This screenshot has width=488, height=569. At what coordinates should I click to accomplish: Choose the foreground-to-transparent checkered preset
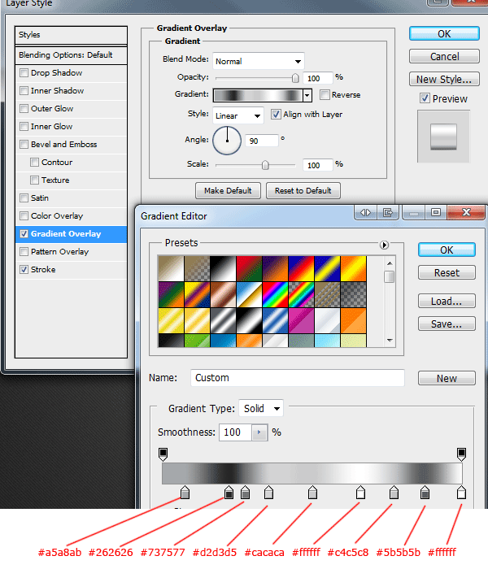(x=197, y=269)
